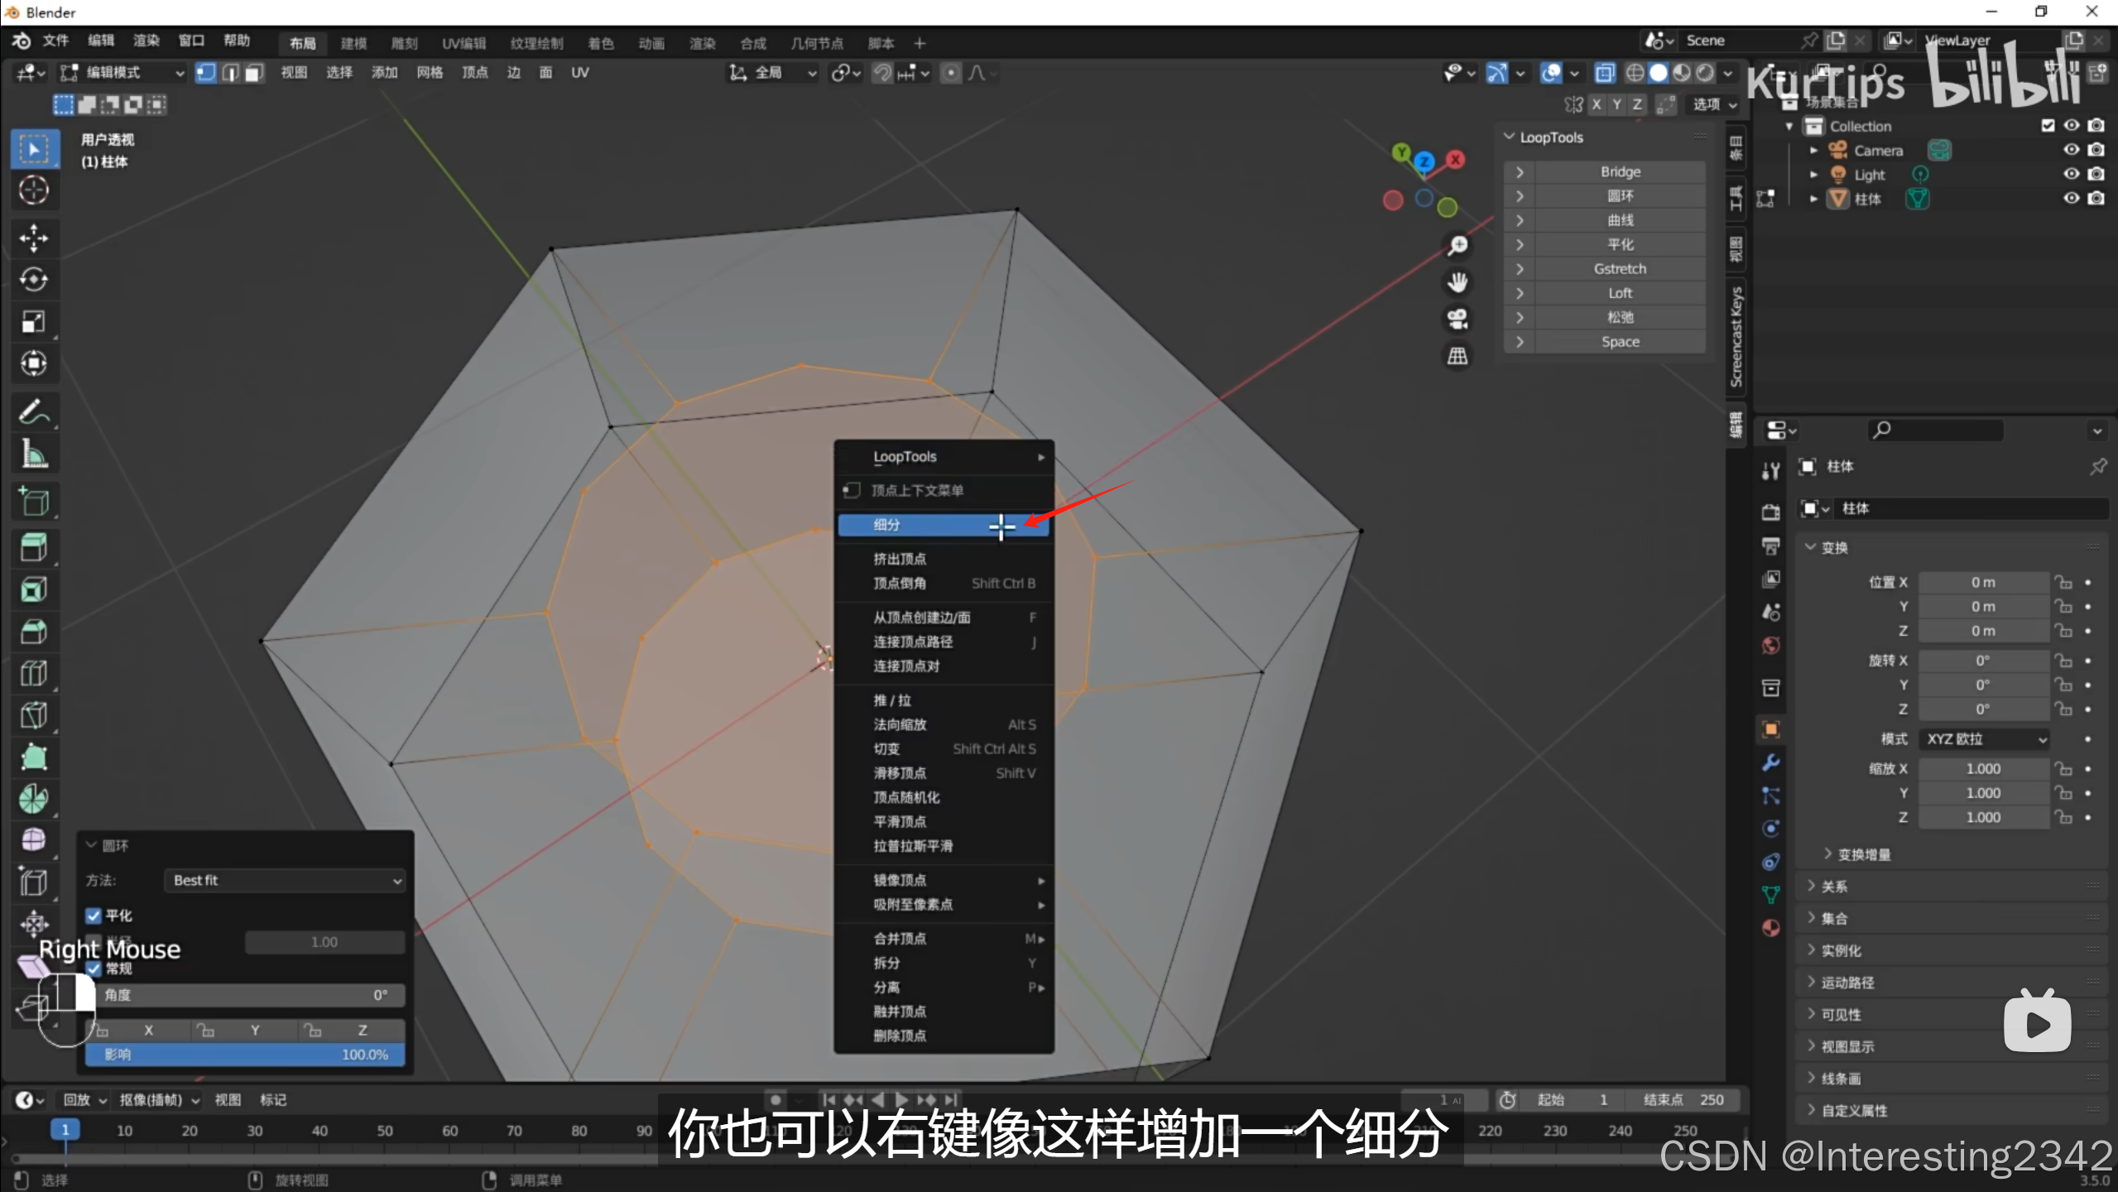The height and width of the screenshot is (1192, 2118).
Task: Click the Gstretch button in LoopTools
Action: (1619, 269)
